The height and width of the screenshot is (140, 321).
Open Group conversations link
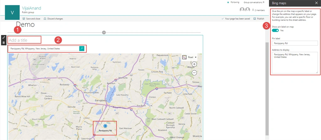(x=254, y=3)
